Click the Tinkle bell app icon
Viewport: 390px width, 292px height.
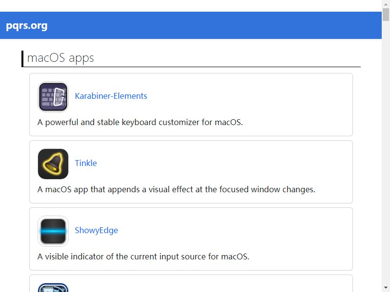pos(53,164)
